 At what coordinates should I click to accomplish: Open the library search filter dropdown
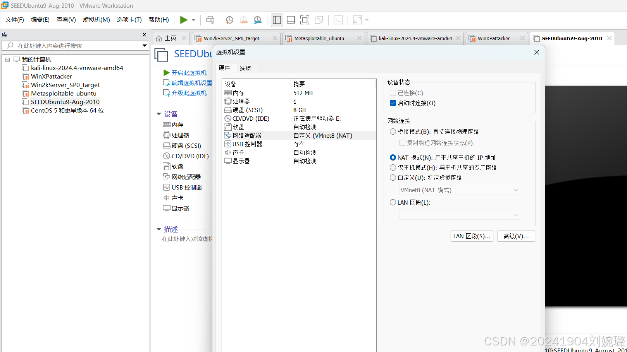(145, 46)
